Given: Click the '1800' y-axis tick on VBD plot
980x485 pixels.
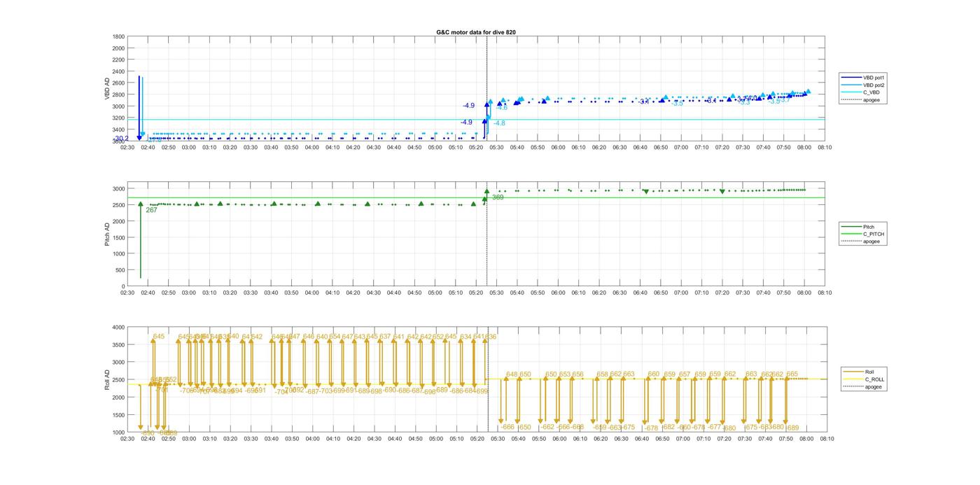Looking at the screenshot, I should [118, 36].
